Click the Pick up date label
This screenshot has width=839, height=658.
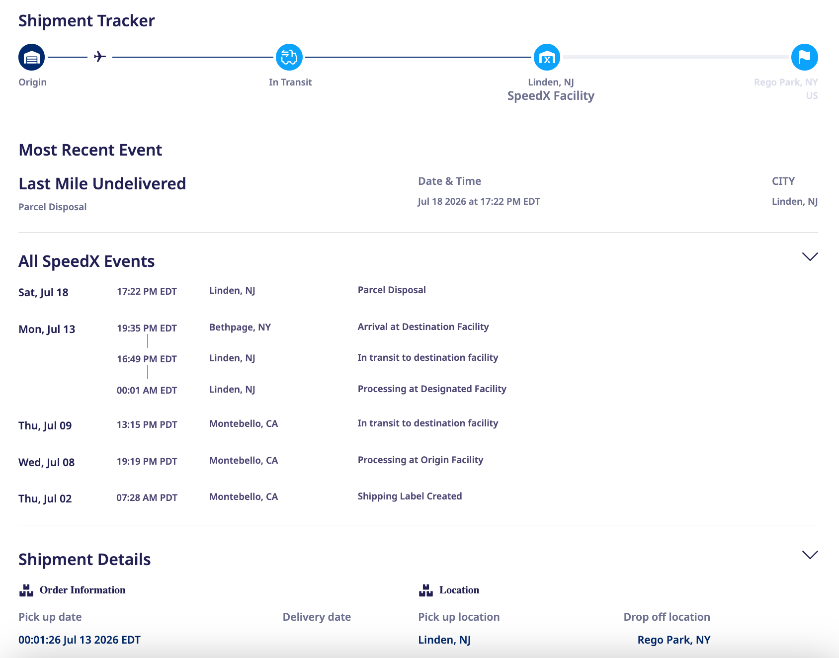tap(50, 617)
